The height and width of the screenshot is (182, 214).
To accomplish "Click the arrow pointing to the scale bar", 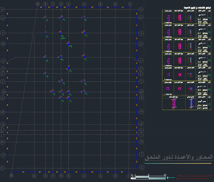I will 171,178.
